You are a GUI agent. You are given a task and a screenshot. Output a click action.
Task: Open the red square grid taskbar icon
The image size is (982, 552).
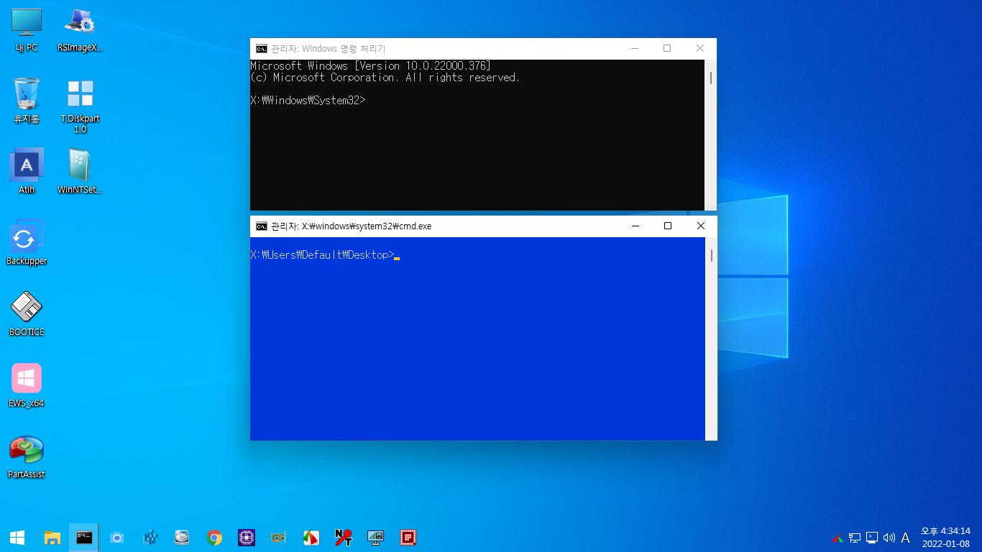[x=409, y=538]
